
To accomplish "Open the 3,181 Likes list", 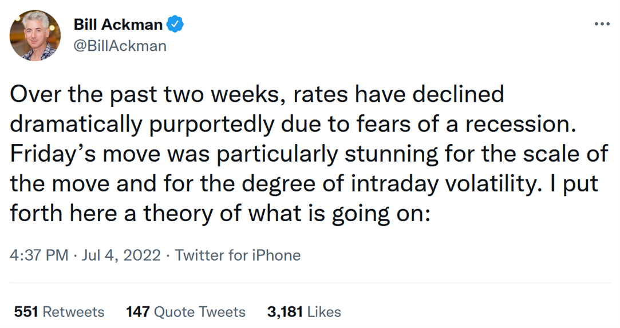I will click(x=304, y=312).
